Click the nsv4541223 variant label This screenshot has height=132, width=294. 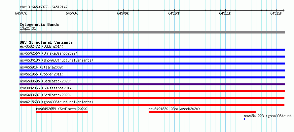[x=269, y=116]
